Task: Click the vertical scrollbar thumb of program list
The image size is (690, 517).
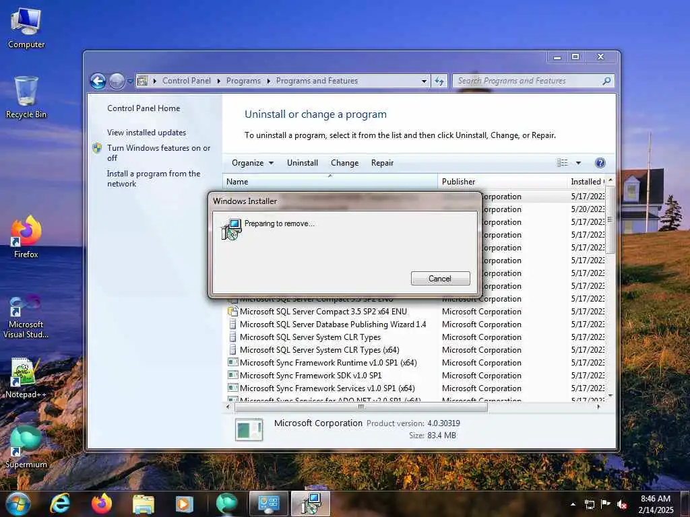Action: (610, 219)
